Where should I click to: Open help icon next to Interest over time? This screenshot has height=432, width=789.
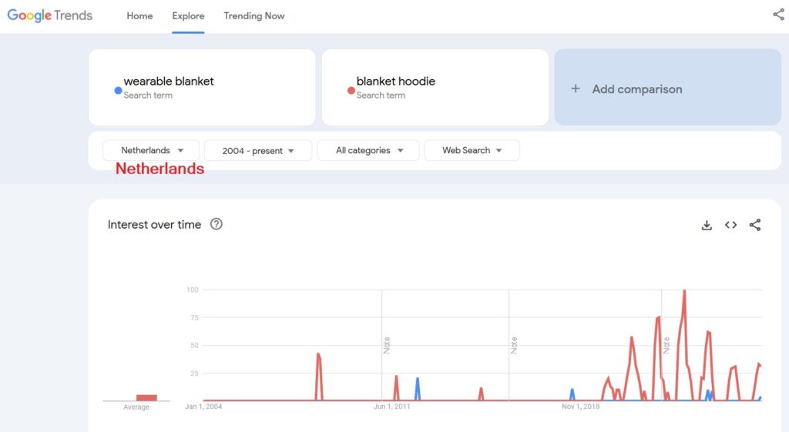point(217,225)
